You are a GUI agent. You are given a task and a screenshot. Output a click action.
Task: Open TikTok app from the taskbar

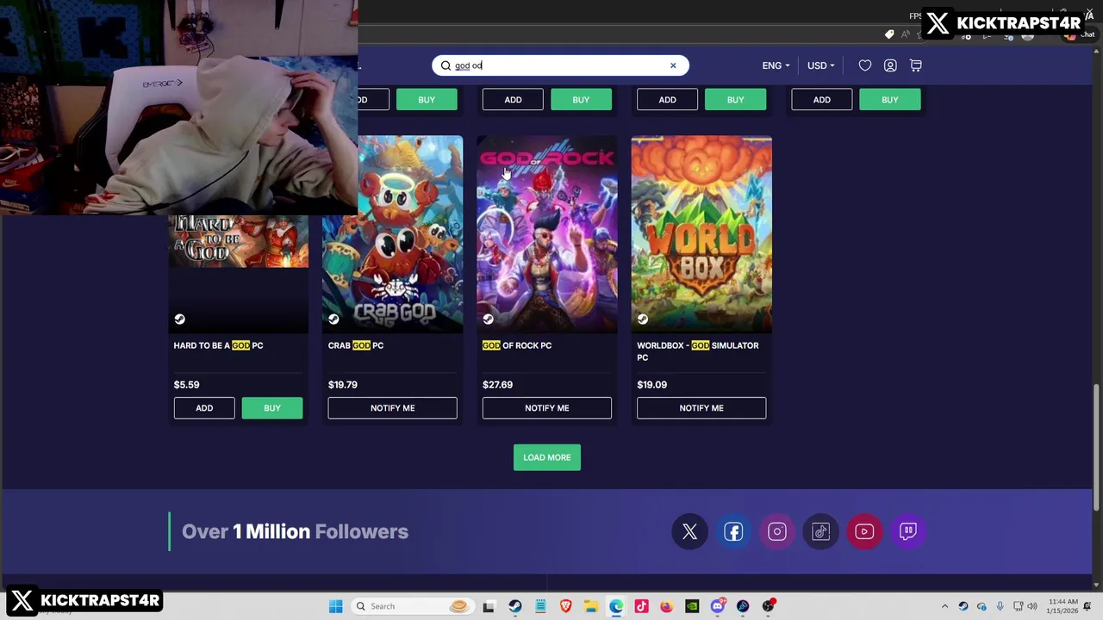click(x=641, y=606)
